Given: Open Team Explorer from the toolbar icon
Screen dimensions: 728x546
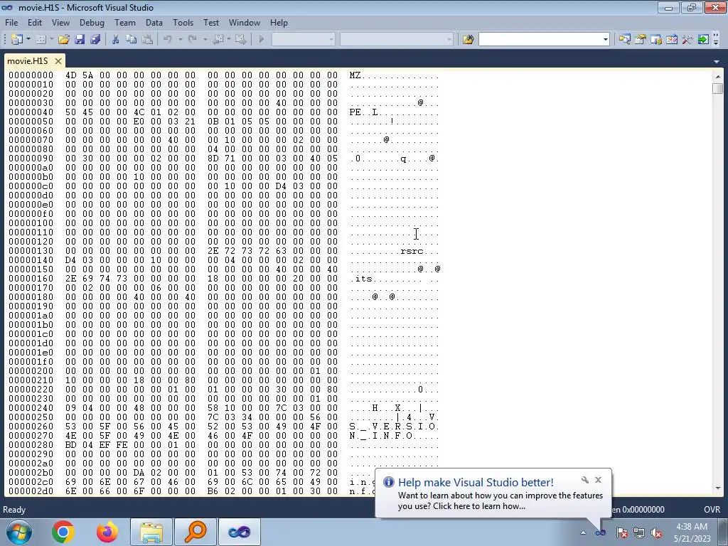Looking at the screenshot, I should click(656, 40).
